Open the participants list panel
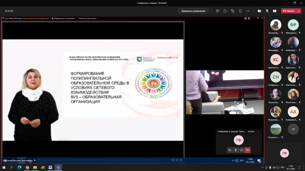The height and width of the screenshot is (171, 305). 218,11
